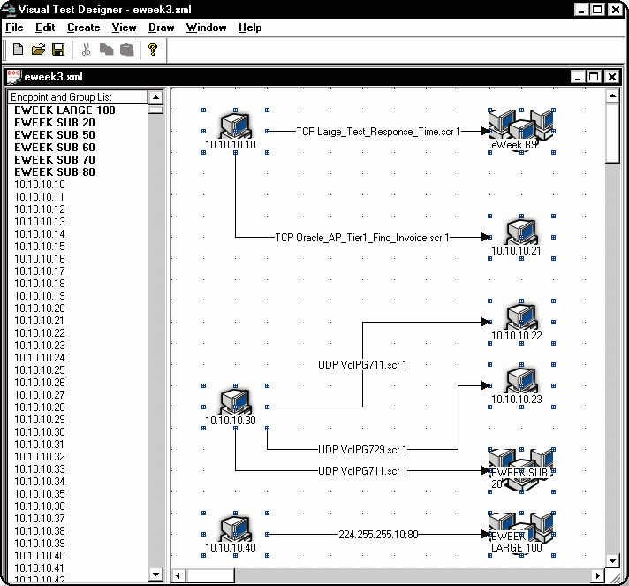Select 10.10.10.33 in the endpoint list
The image size is (629, 586).
(x=40, y=469)
